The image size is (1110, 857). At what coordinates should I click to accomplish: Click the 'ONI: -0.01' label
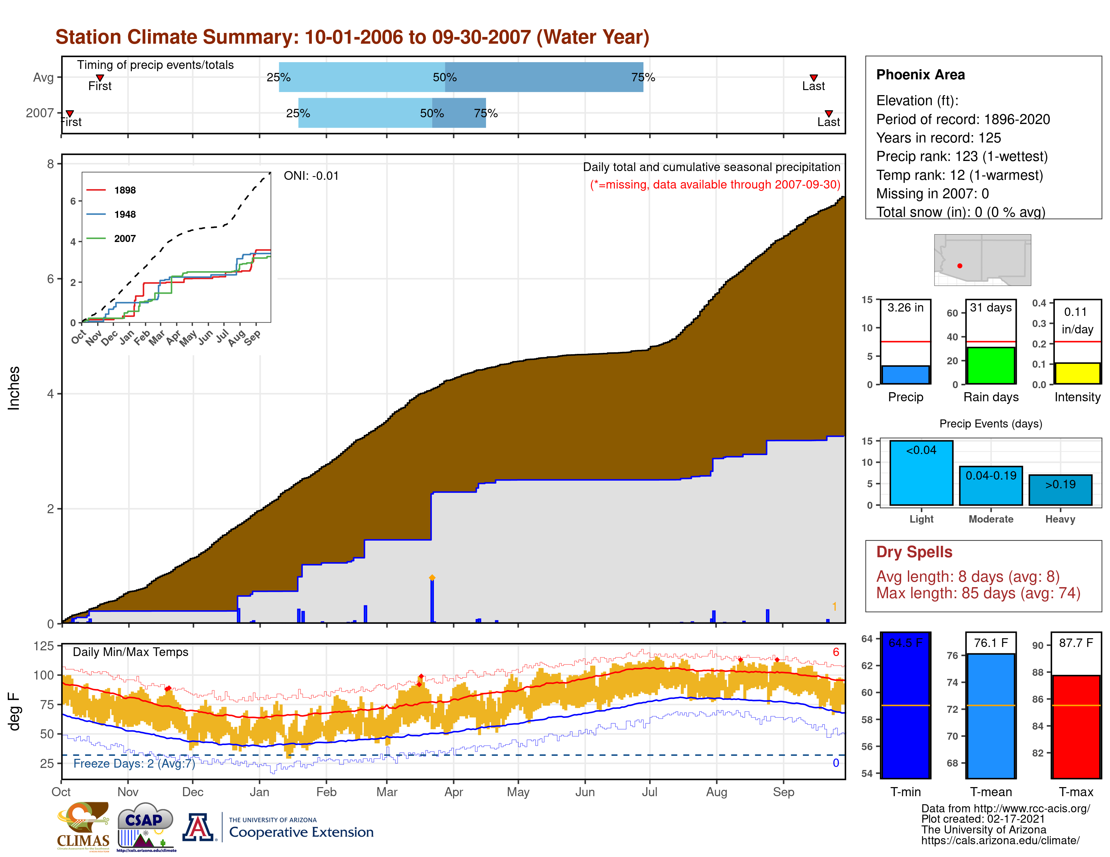tap(311, 176)
